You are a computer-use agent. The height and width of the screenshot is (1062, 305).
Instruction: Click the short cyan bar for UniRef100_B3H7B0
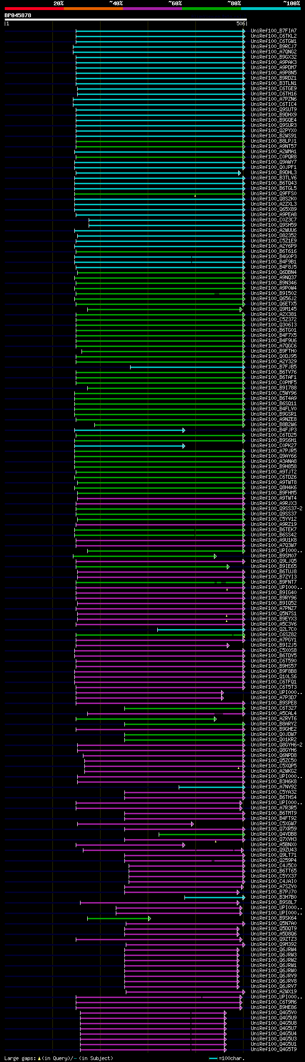coord(215,897)
